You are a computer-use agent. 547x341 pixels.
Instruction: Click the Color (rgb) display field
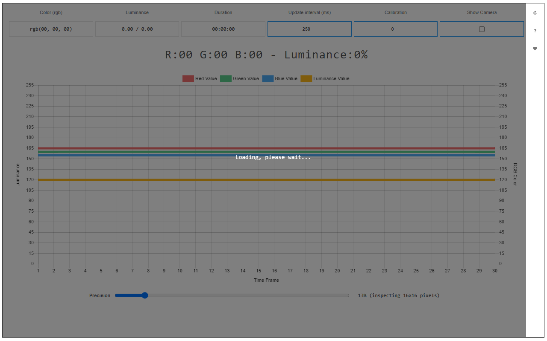51,29
